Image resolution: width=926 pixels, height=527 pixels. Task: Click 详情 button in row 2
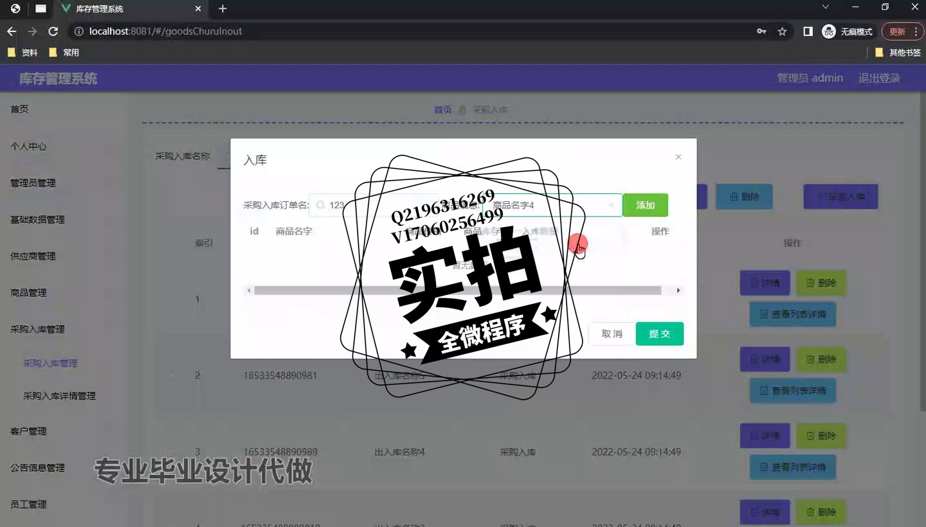(x=765, y=359)
